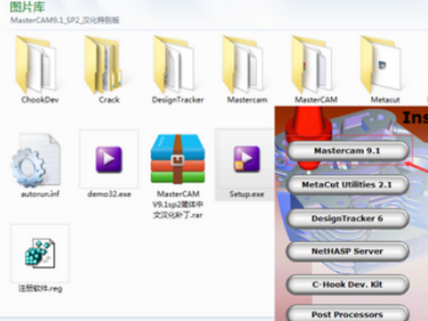Click the .reg registry file name
The width and height of the screenshot is (428, 321).
tap(40, 288)
